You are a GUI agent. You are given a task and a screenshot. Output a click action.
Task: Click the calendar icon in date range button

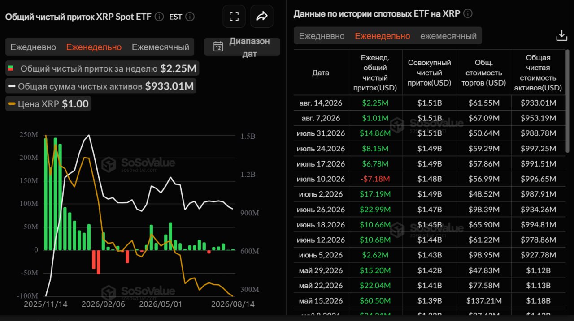pyautogui.click(x=218, y=47)
